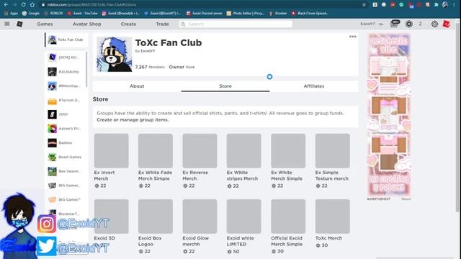Reload the page with refresh button
The height and width of the screenshot is (259, 461).
click(23, 5)
